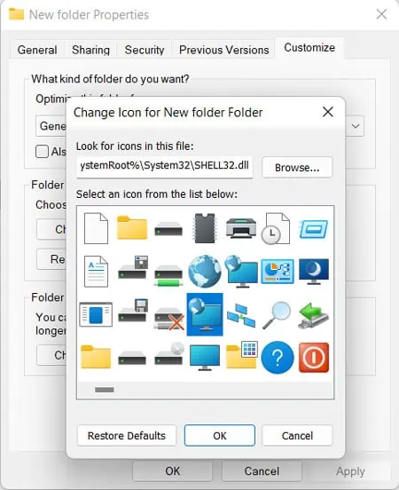Click Restore Defaults button

tap(127, 435)
